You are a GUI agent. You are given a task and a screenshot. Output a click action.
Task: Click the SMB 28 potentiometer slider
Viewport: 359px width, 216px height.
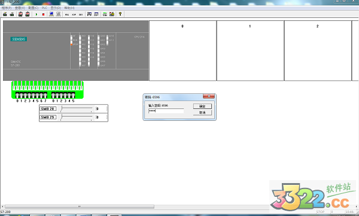pyautogui.click(x=77, y=108)
